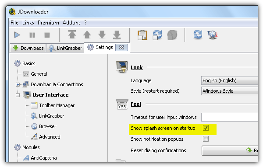Screen dimensions: 263x167
Task: Open Toolbar Manager settings
Action: click(57, 105)
